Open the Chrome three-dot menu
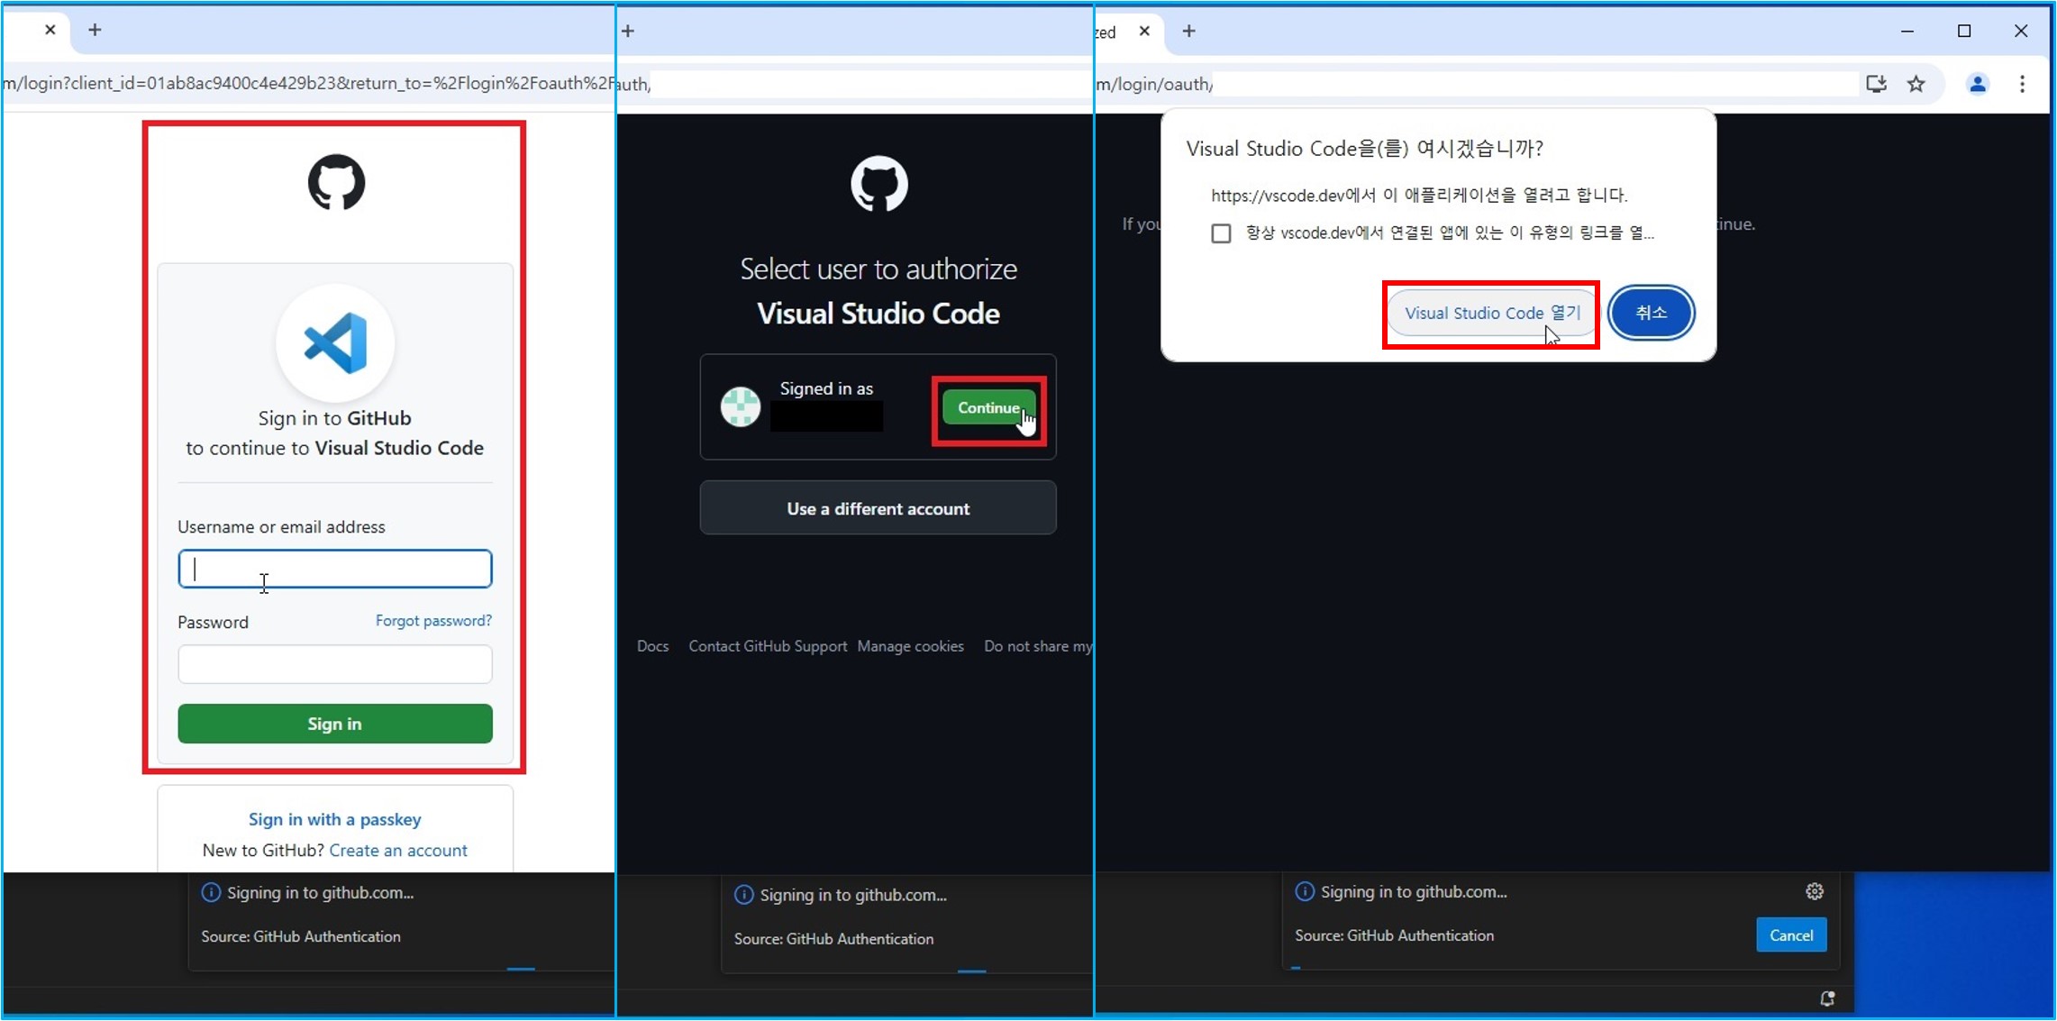2057x1021 pixels. [2023, 84]
